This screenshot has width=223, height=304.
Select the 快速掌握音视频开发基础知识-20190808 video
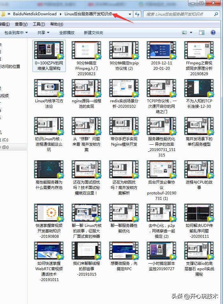coord(49,221)
